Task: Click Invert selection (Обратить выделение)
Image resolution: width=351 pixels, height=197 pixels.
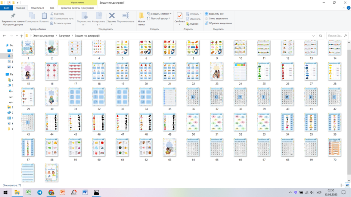Action: pos(218,23)
